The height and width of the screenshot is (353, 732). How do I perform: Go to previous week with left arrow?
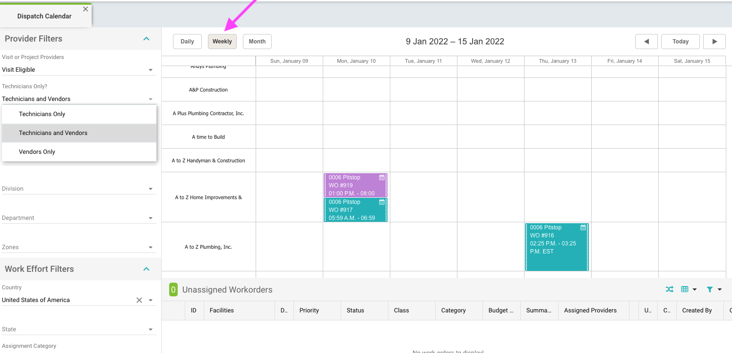click(646, 42)
